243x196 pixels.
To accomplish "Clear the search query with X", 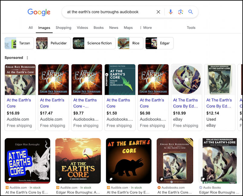I will [x=158, y=12].
